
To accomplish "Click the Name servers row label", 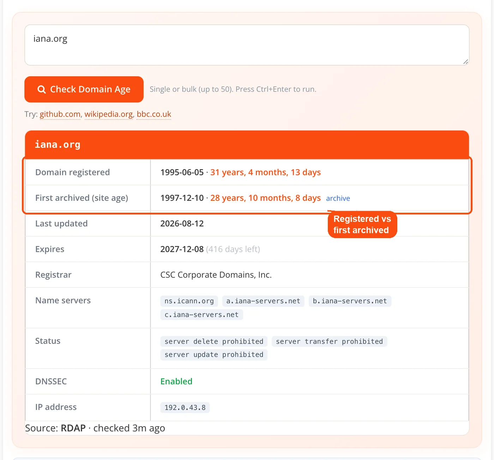I will [x=63, y=300].
